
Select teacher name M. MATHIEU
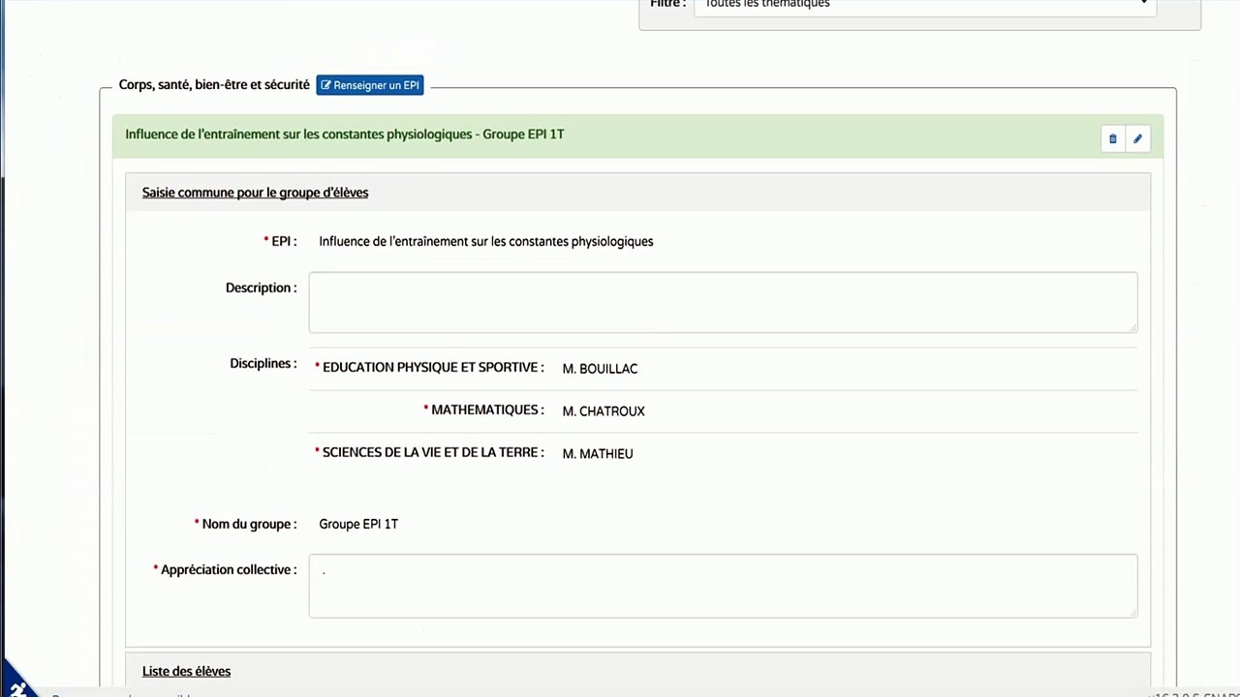(598, 453)
